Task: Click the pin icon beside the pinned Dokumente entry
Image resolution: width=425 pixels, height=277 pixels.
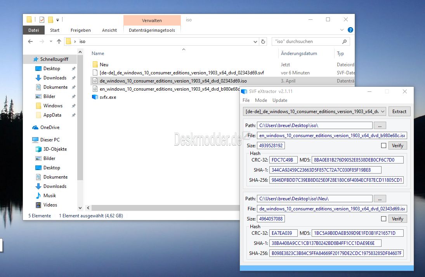Action: pos(73,87)
